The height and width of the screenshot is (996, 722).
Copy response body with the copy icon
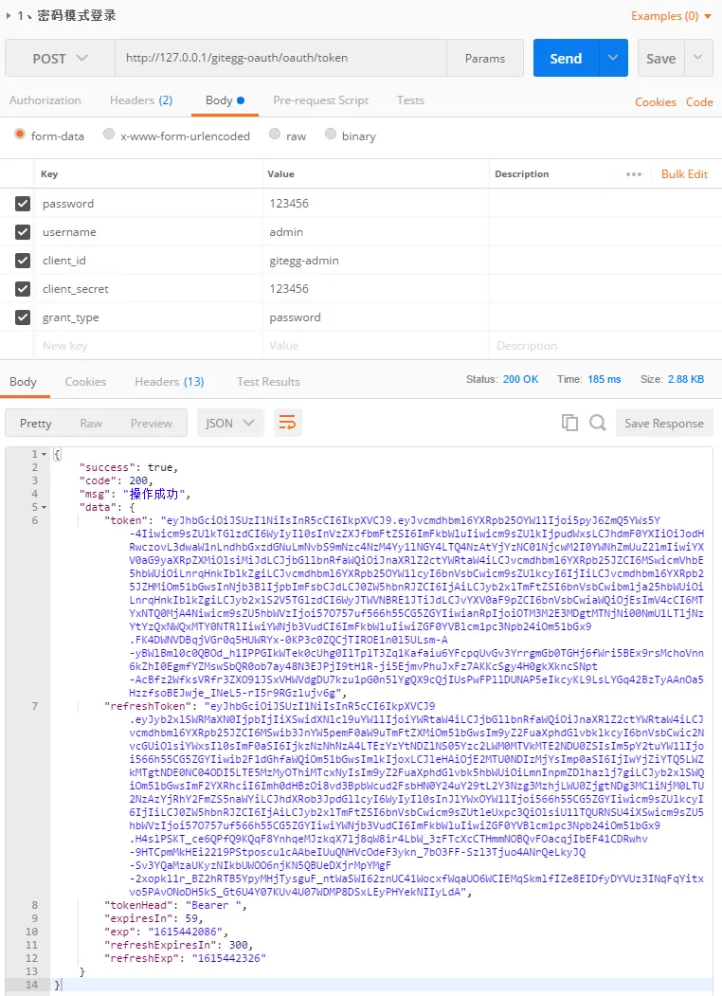point(569,424)
